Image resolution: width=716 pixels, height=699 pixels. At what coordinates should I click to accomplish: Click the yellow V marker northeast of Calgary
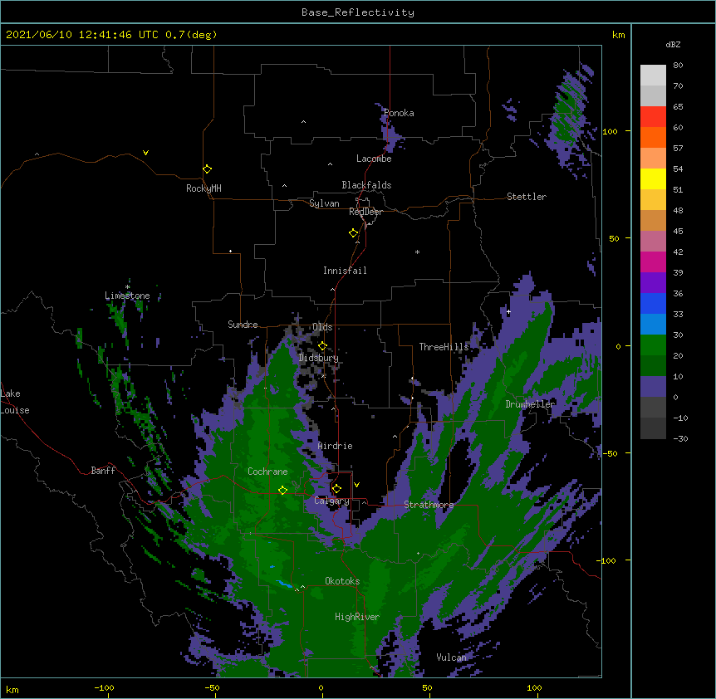click(356, 485)
